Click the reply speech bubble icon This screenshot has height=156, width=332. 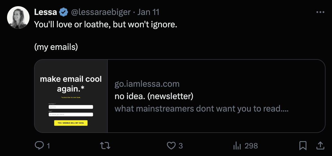coord(39,146)
